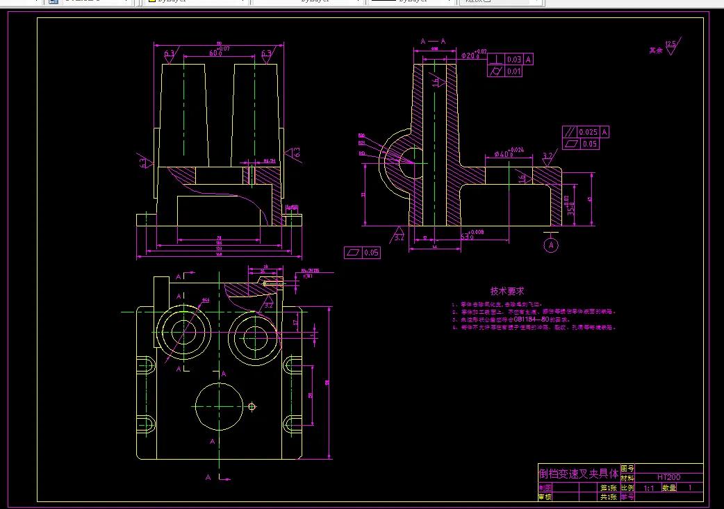Select the A—A section view label

point(433,41)
